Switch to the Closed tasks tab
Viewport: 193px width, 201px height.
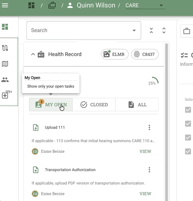tap(94, 105)
